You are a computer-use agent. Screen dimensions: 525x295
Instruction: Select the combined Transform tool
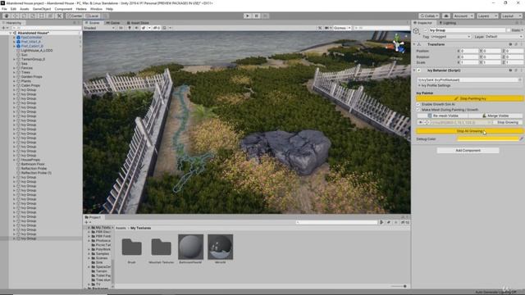50,16
